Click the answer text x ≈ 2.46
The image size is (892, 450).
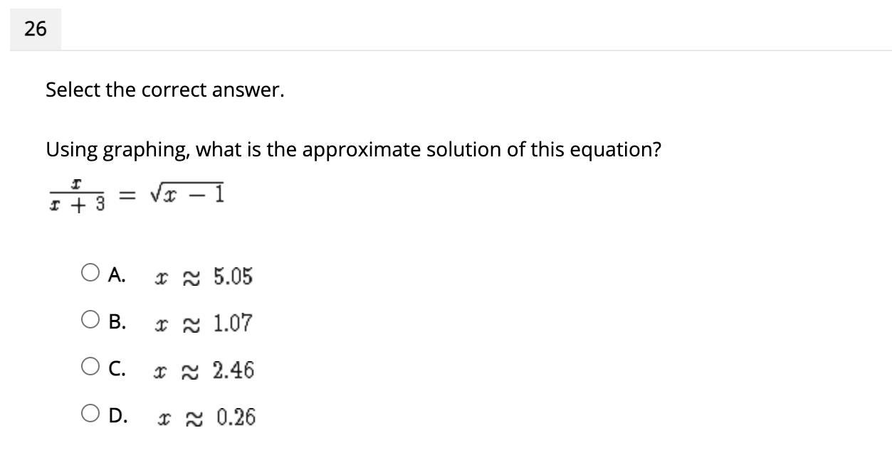pyautogui.click(x=204, y=370)
